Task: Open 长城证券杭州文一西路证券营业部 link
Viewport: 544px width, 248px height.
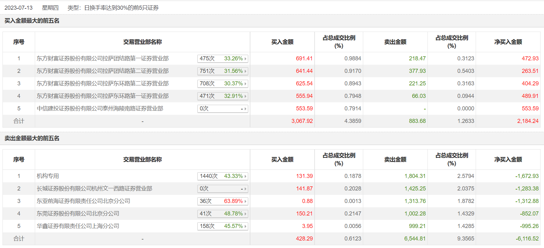Action: (94, 189)
